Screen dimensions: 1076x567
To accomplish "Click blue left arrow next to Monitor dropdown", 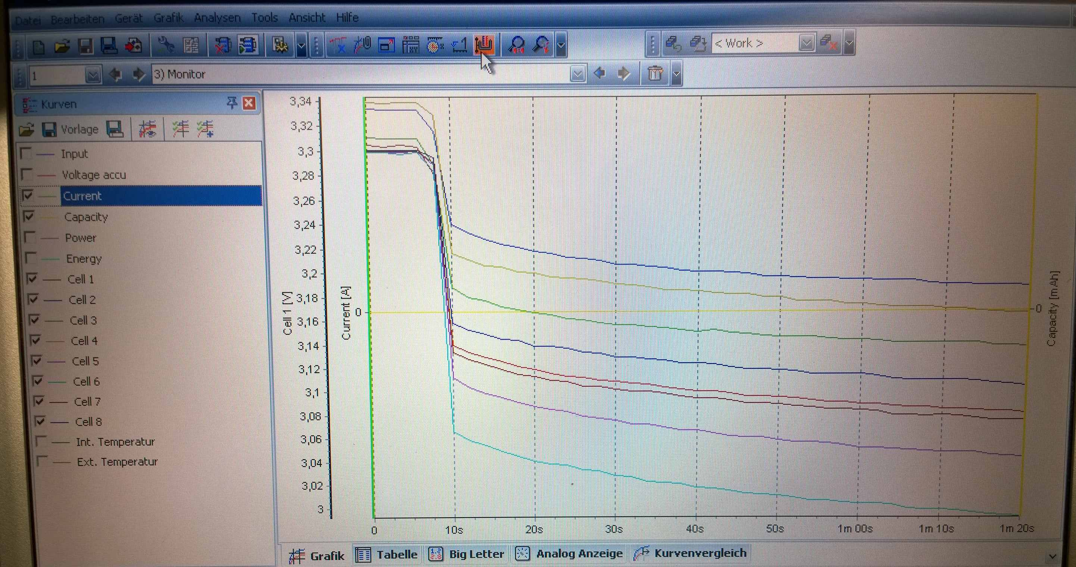I will [x=600, y=73].
